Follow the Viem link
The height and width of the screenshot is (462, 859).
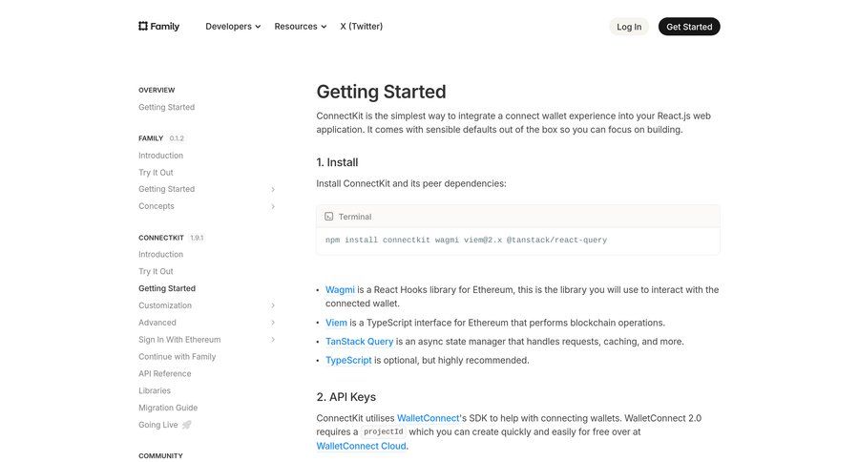[x=336, y=323]
